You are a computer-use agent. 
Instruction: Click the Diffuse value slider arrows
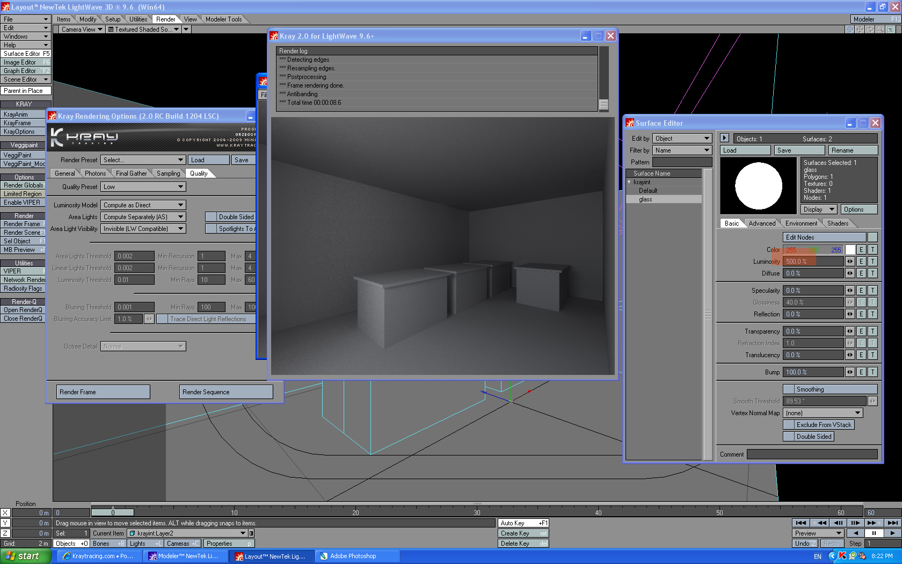(x=850, y=273)
